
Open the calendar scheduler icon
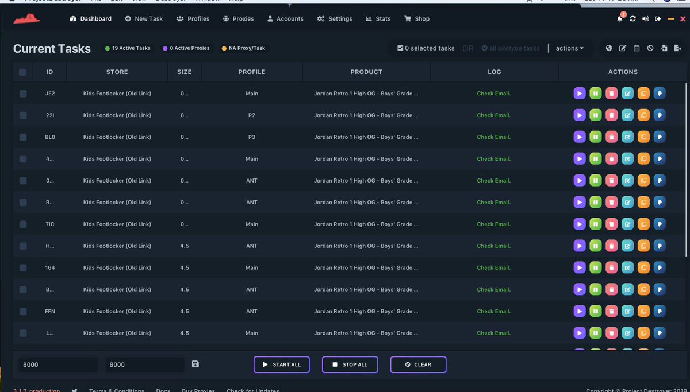(x=637, y=48)
